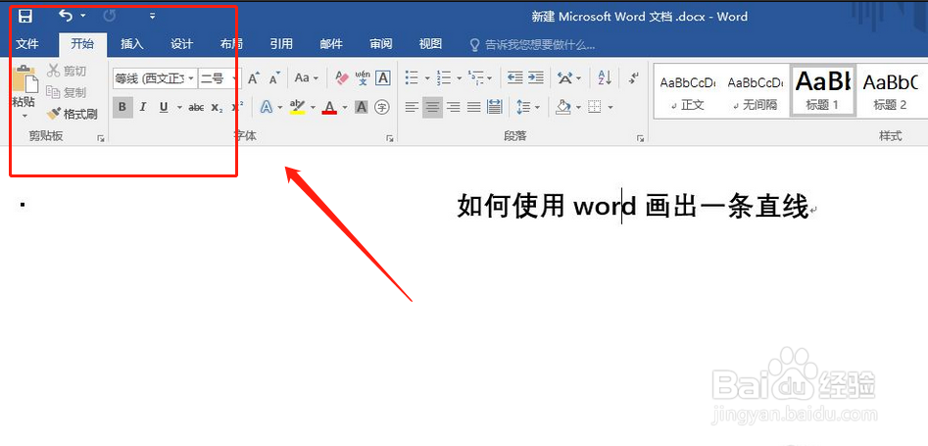The width and height of the screenshot is (928, 446).
Task: Switch to the 插入 ribbon tab
Action: click(x=132, y=44)
